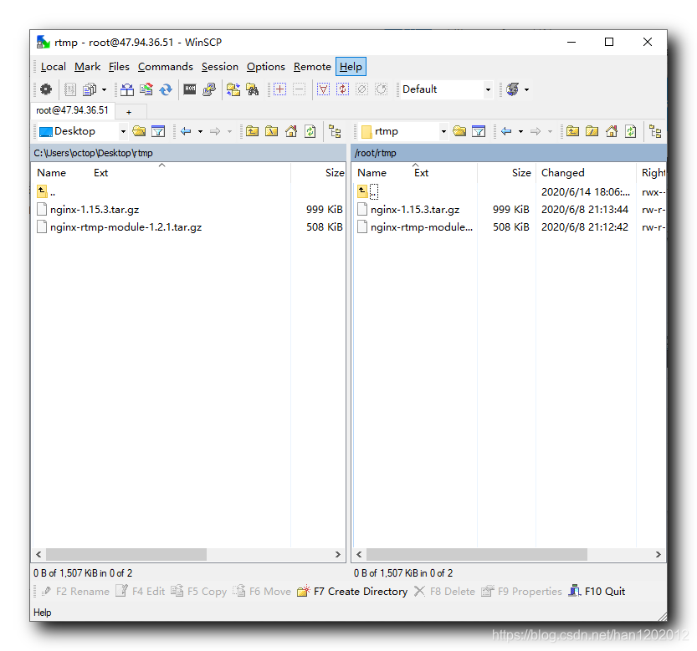This screenshot has width=697, height=651.
Task: Go back in local panel history
Action: [x=186, y=131]
